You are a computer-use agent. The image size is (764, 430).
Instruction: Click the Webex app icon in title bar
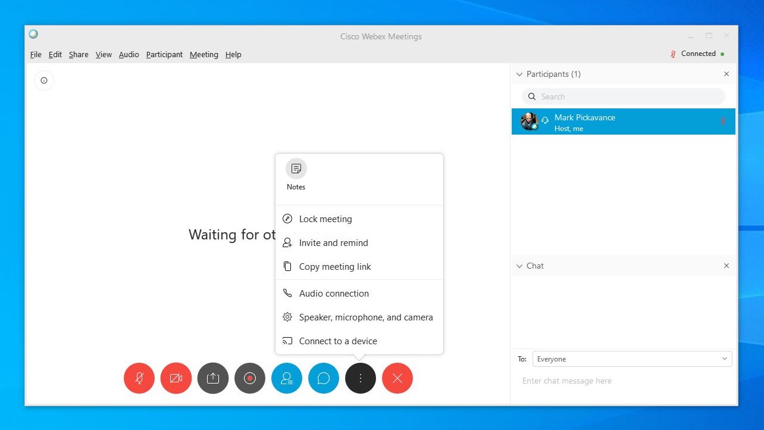click(33, 34)
